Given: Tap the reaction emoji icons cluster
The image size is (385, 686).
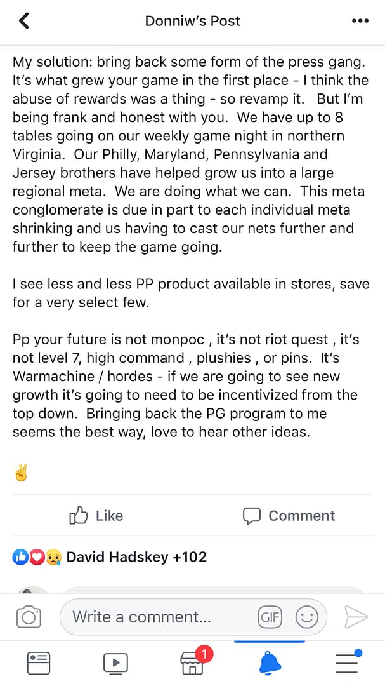Looking at the screenshot, I should coord(36,557).
